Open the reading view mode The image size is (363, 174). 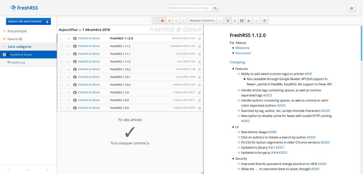pyautogui.click(x=241, y=20)
